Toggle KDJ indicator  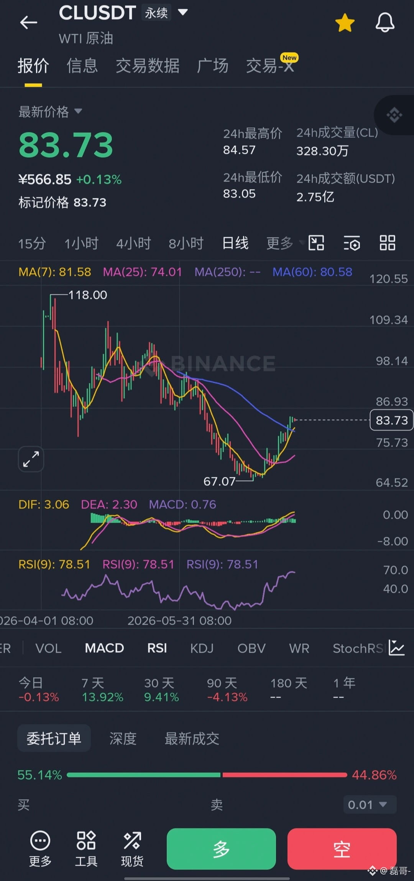point(202,648)
